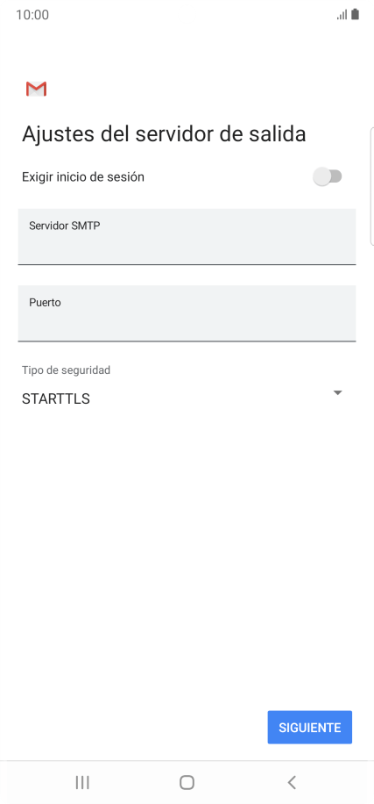Enable the Exigir inicio de sesión switch

pyautogui.click(x=328, y=177)
